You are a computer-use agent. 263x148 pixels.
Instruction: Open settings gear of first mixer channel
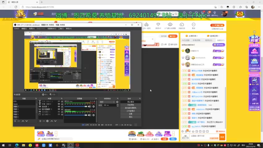[x=94, y=106]
